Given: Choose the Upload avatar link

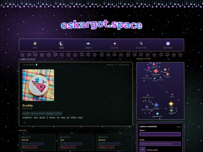Looking at the screenshot, I should 152,150.
